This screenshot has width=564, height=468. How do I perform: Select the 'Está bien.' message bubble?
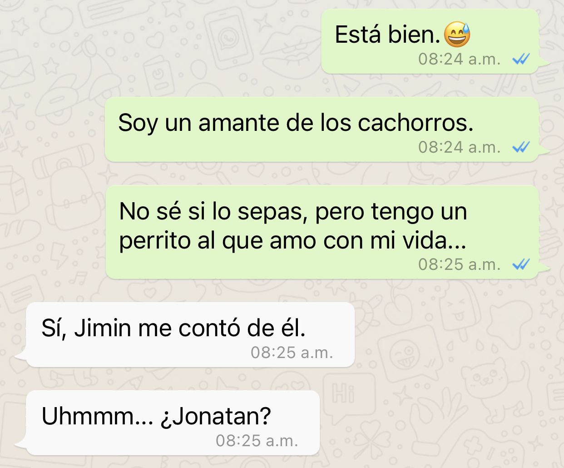tap(430, 41)
